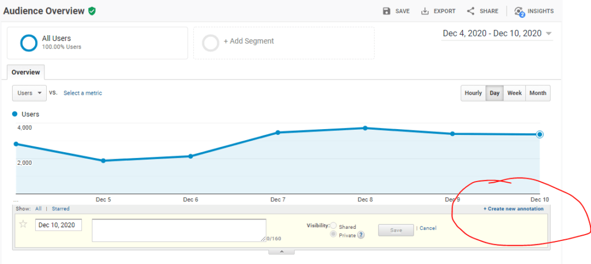Viewport: 591px width, 264px height.
Task: Click the All Users segment circle
Action: pyautogui.click(x=28, y=43)
